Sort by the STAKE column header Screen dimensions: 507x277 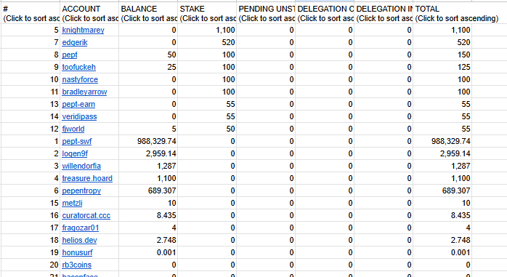pos(207,14)
